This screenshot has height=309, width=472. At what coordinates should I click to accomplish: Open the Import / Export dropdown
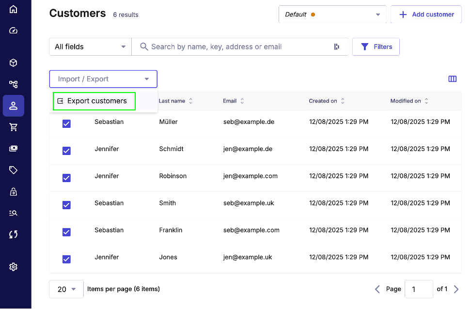[103, 78]
